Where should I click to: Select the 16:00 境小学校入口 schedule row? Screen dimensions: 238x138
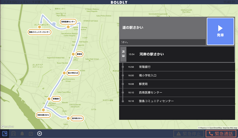177,76
